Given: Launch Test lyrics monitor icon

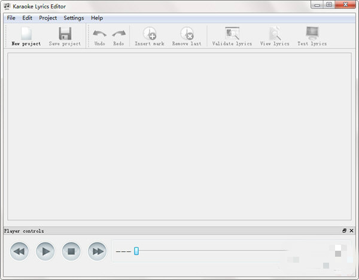Looking at the screenshot, I should pyautogui.click(x=312, y=33).
